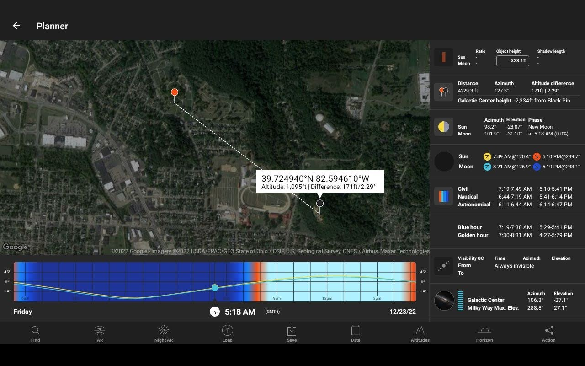
Task: Click the Galactic Center height text
Action: pyautogui.click(x=514, y=101)
